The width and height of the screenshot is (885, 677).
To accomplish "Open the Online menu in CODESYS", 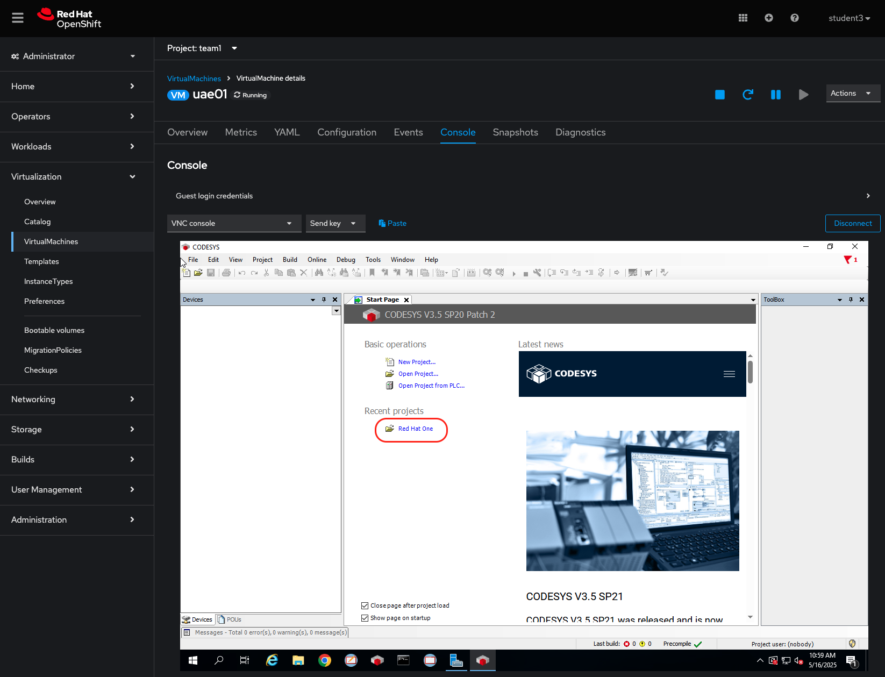I will tap(317, 260).
